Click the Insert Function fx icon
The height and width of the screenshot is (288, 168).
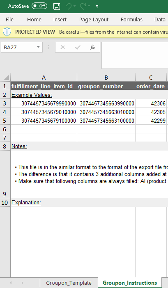(x=92, y=47)
